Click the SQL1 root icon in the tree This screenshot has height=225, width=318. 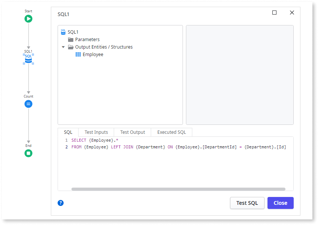pos(63,32)
